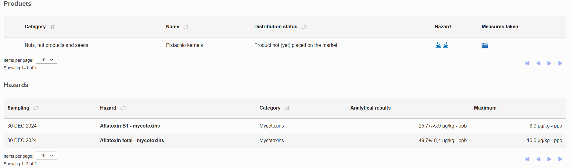Go to next page of Hazards table
571x168 pixels.
point(549,159)
